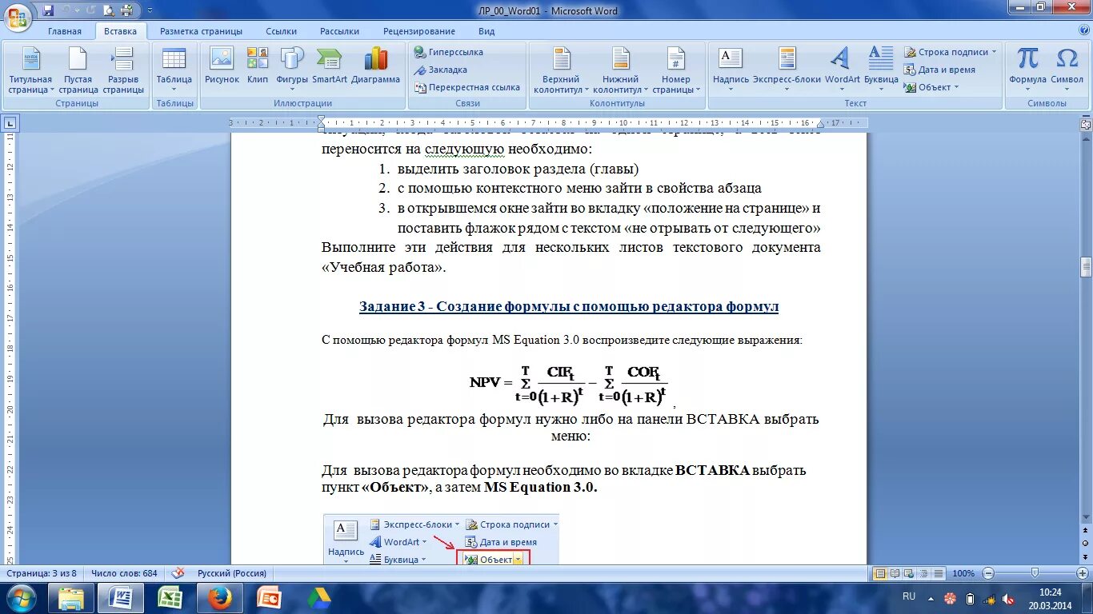The image size is (1093, 614).
Task: Open Windows Explorer from taskbar
Action: (71, 597)
